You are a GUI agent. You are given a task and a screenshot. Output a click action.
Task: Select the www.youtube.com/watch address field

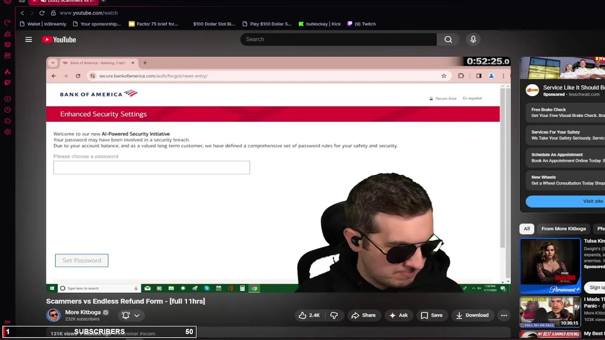pyautogui.click(x=88, y=13)
